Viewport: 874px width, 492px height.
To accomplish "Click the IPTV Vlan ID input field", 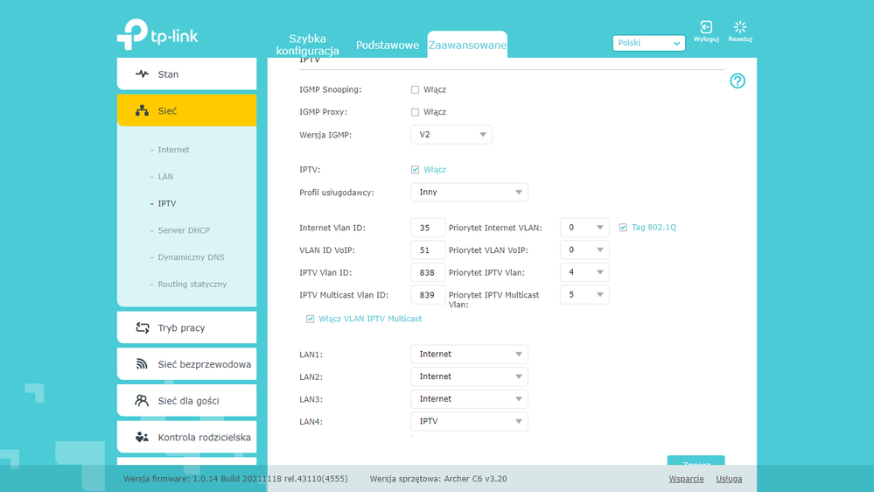I will pos(428,272).
